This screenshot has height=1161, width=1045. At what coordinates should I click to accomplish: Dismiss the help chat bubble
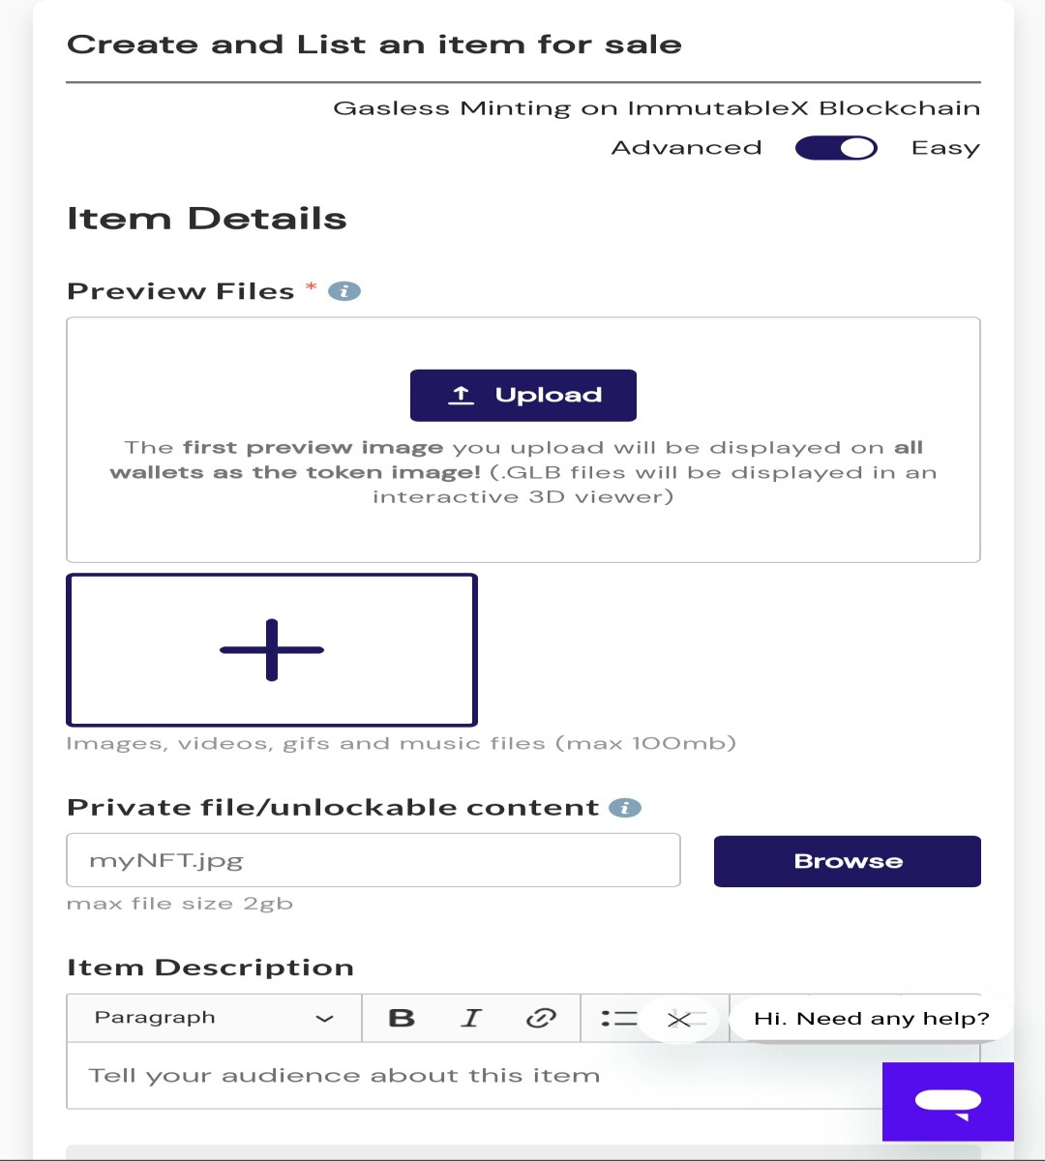click(679, 1019)
